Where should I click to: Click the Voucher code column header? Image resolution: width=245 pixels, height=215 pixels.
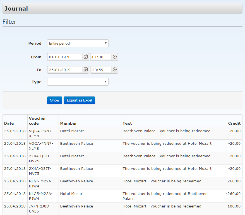(x=37, y=121)
